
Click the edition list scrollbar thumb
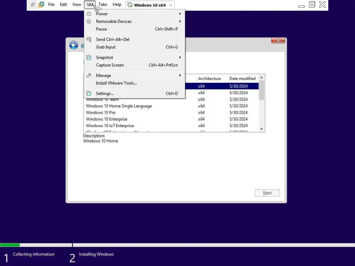tap(261, 90)
